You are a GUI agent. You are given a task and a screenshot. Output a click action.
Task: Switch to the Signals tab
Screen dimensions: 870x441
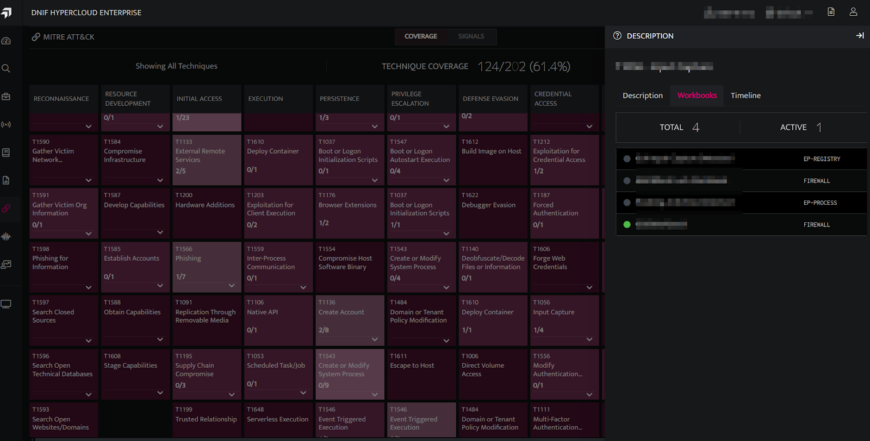point(471,36)
